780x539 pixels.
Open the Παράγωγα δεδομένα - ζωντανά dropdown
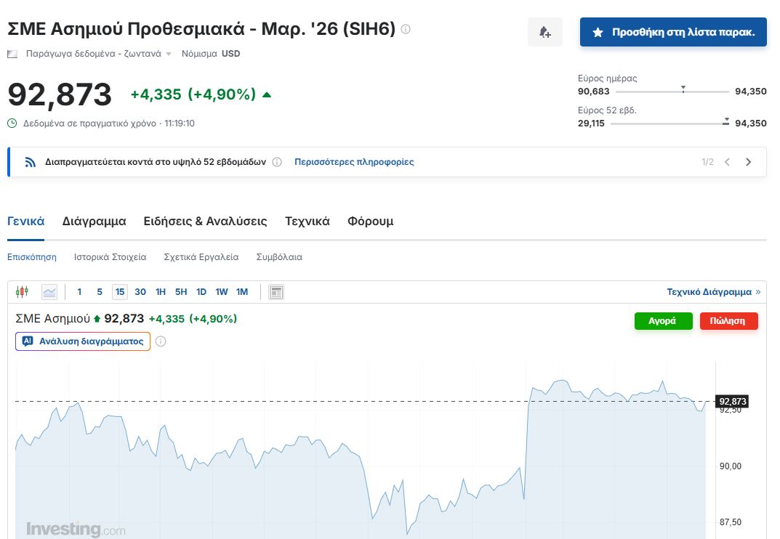click(98, 54)
